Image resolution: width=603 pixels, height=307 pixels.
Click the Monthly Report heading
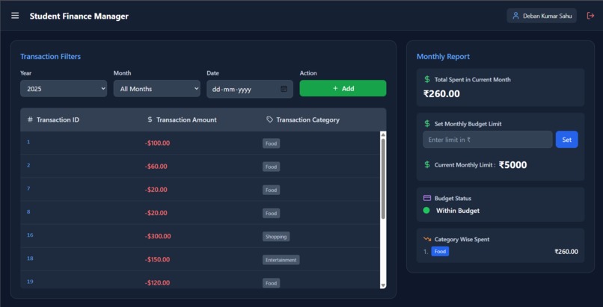pos(443,57)
